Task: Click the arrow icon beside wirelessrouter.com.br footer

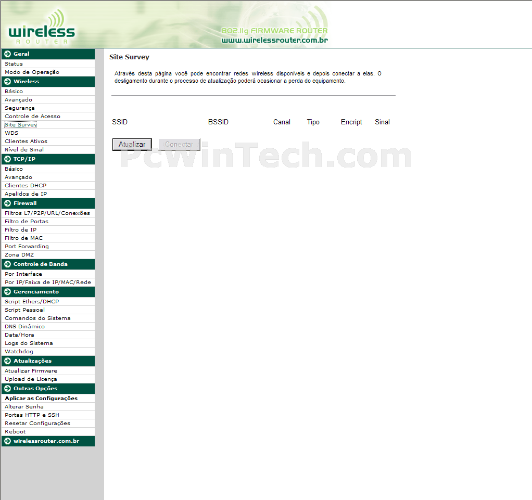Action: [x=7, y=441]
